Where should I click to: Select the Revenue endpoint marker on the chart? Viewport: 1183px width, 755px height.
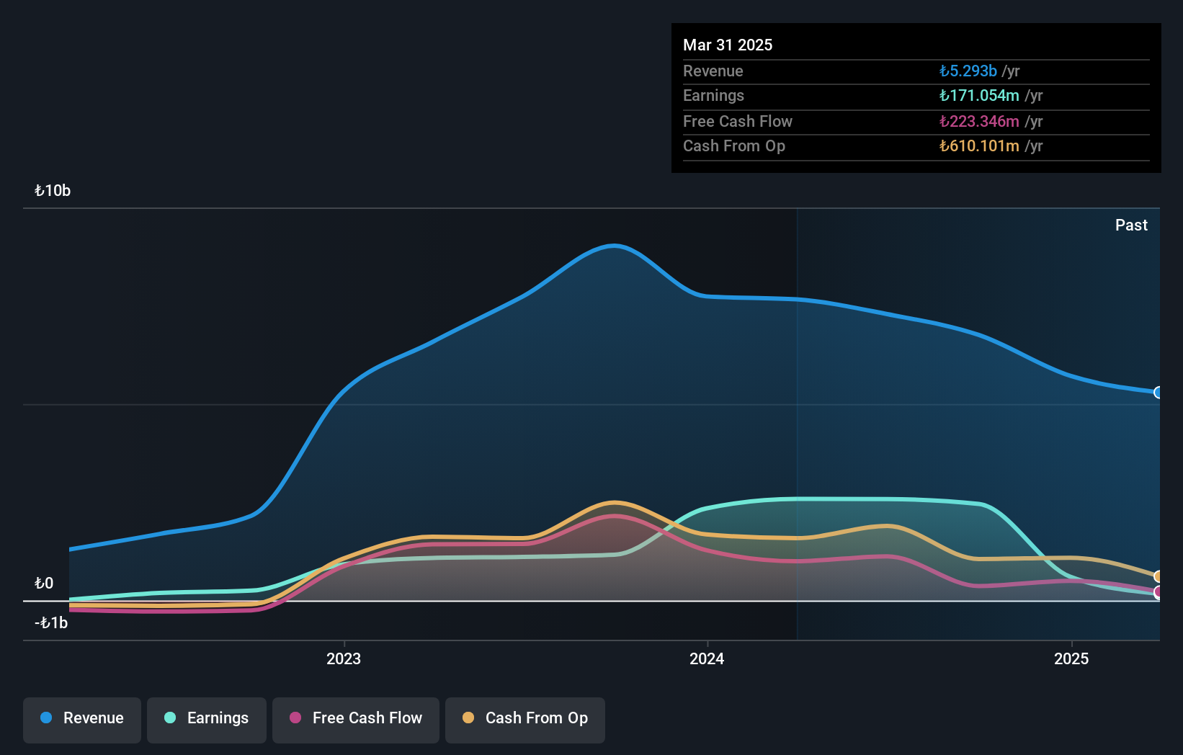tap(1159, 393)
